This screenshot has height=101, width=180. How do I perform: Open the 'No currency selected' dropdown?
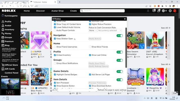tap(110, 31)
